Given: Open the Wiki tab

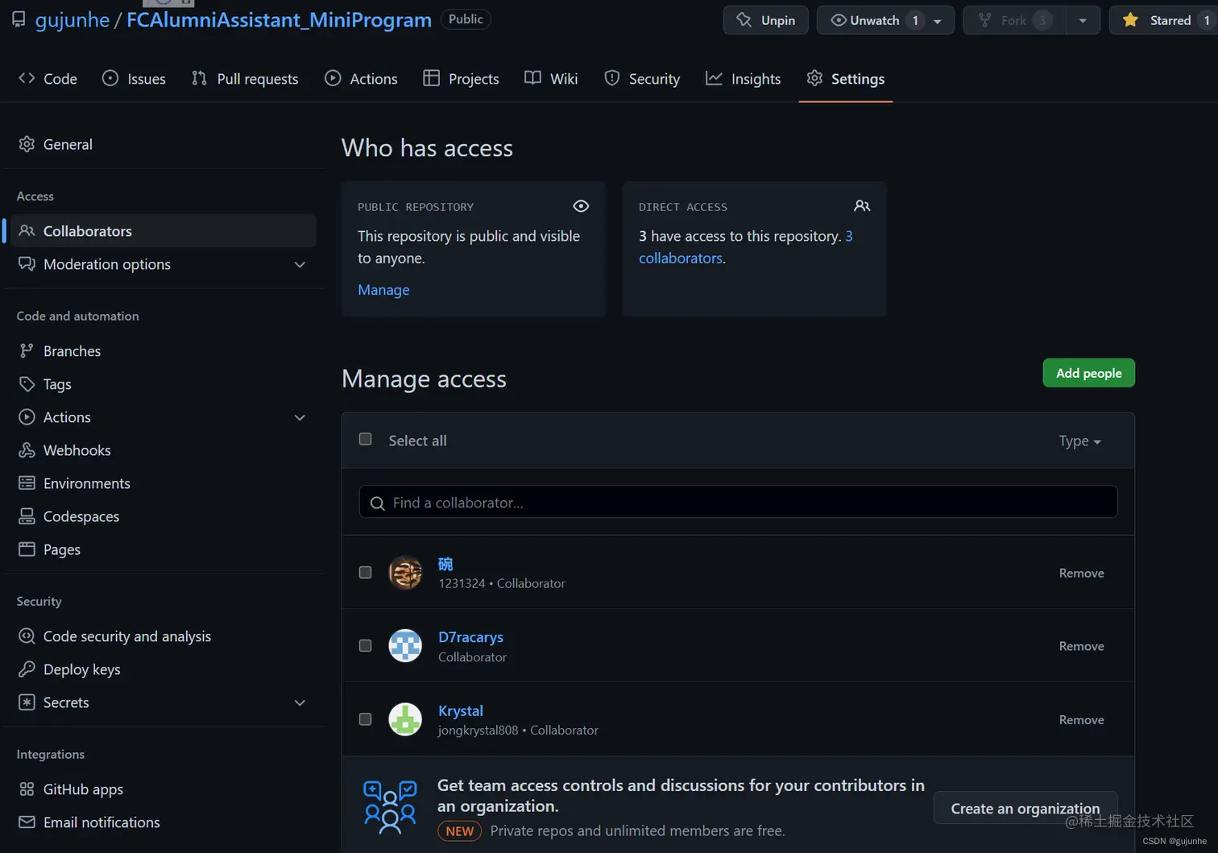Looking at the screenshot, I should click(552, 78).
